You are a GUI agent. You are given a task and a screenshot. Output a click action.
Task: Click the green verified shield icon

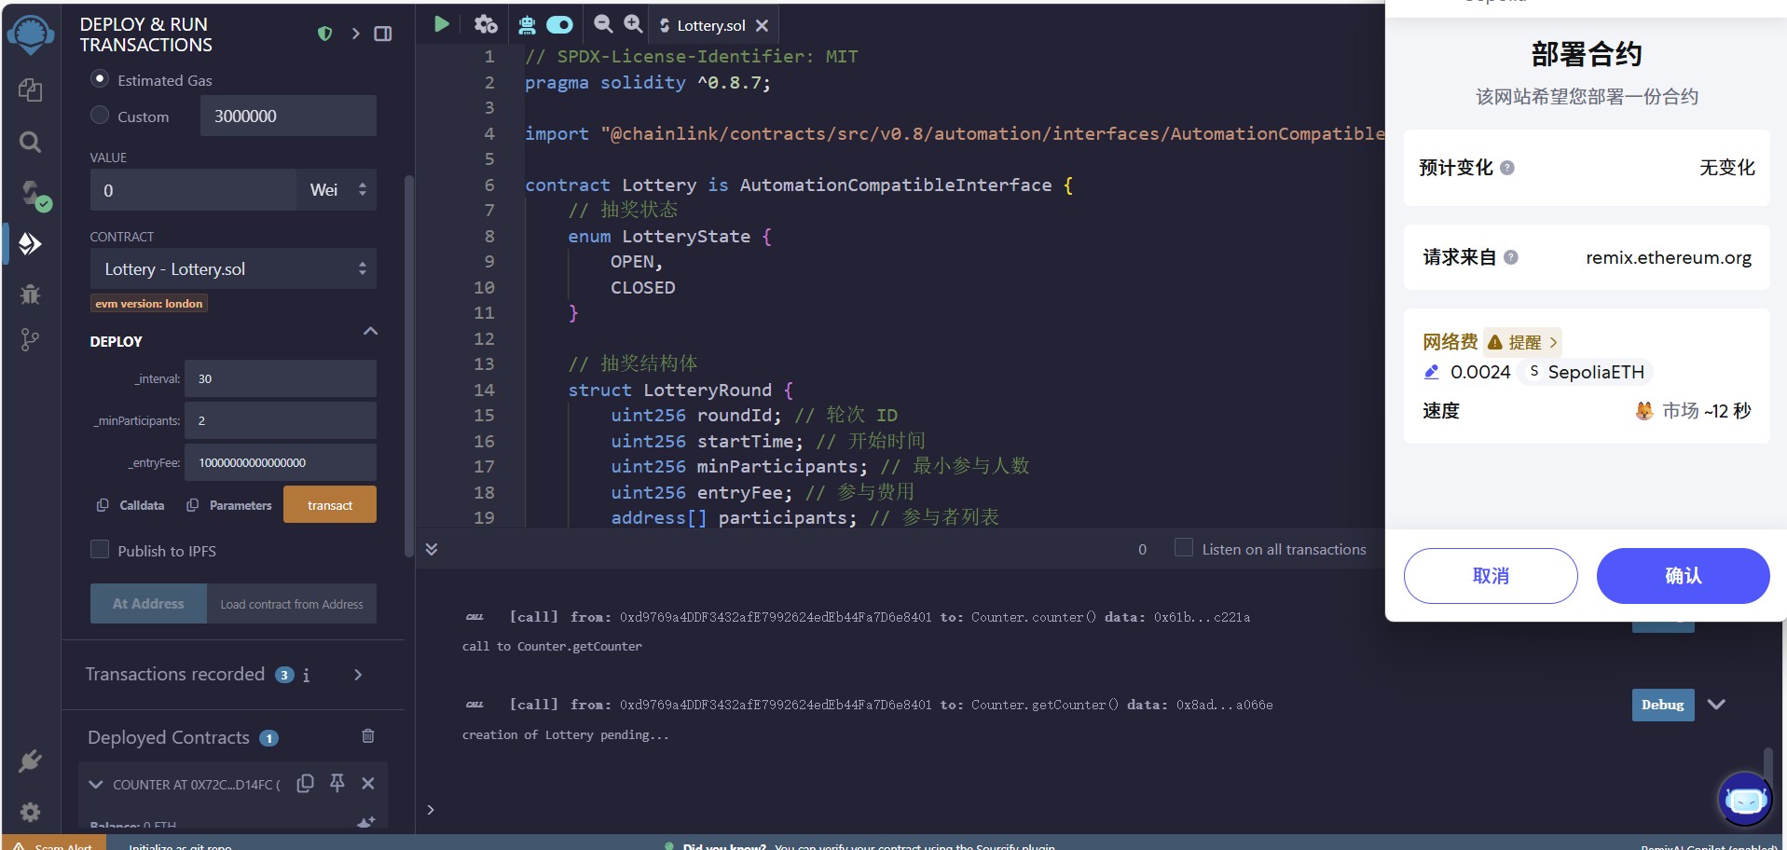point(324,34)
